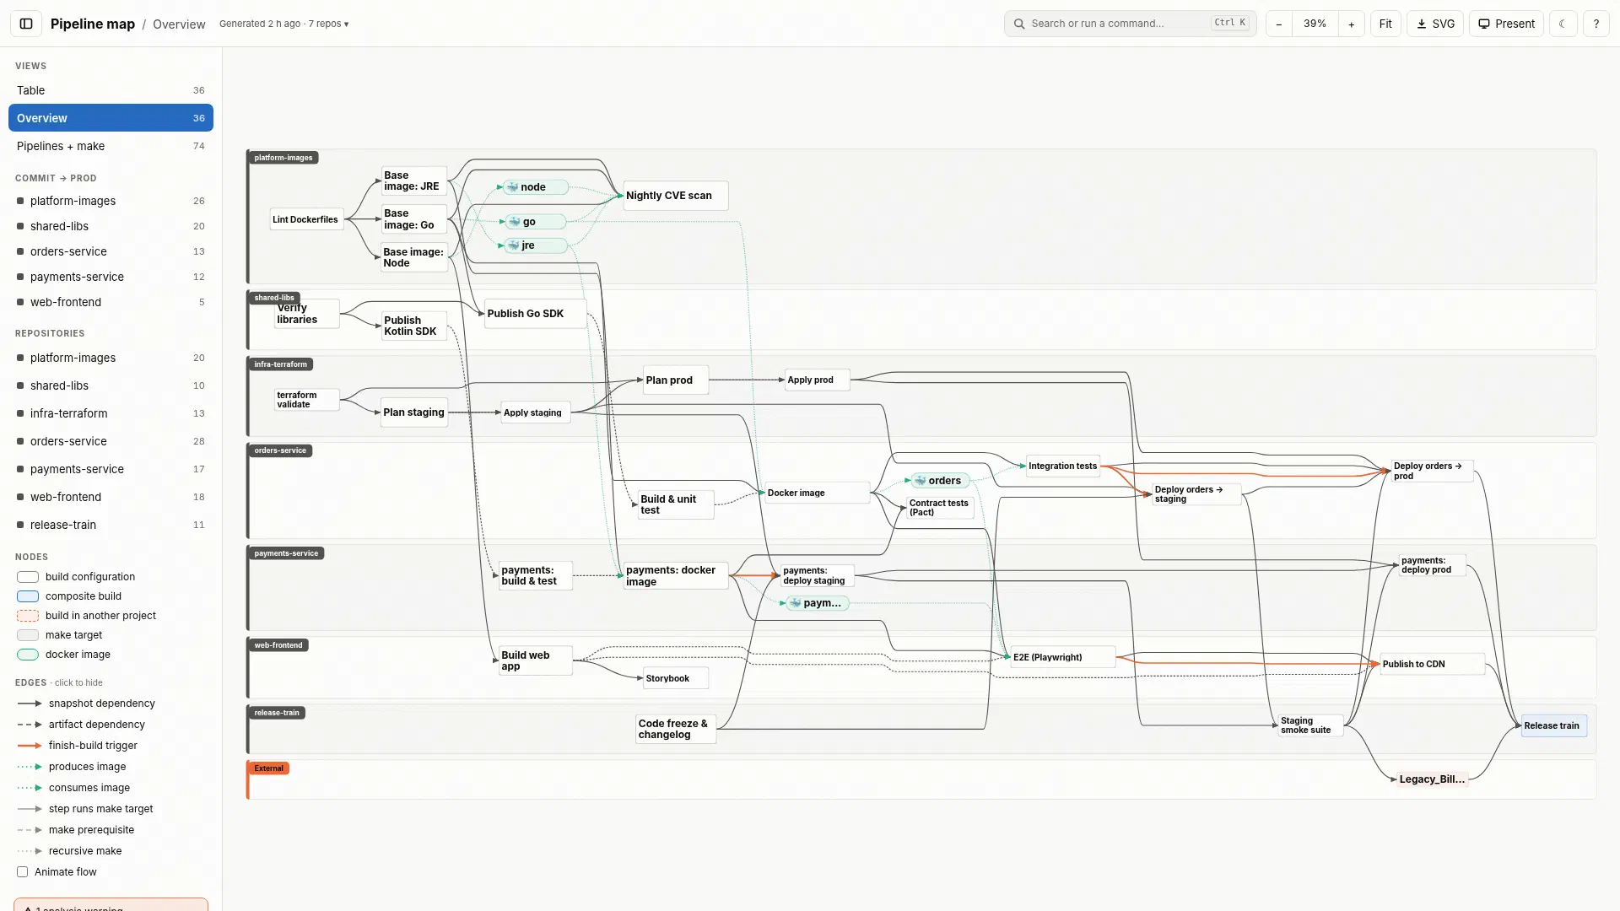
Task: Click the build configuration legend swatch
Action: point(28,577)
